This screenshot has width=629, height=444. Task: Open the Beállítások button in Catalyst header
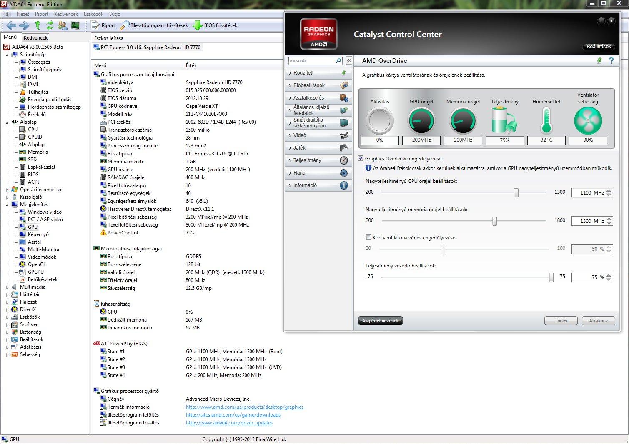599,47
